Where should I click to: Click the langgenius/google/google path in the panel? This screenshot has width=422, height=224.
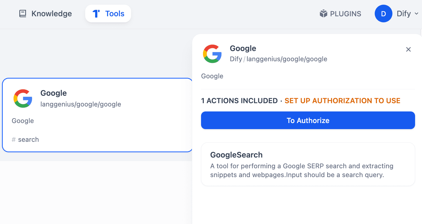point(287,59)
